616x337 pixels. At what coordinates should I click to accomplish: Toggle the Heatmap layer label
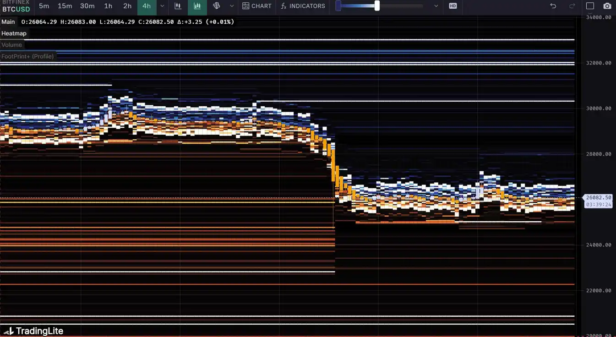pyautogui.click(x=14, y=33)
